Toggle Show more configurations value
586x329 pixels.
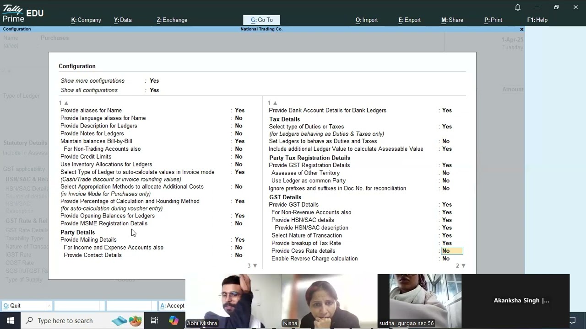click(154, 81)
